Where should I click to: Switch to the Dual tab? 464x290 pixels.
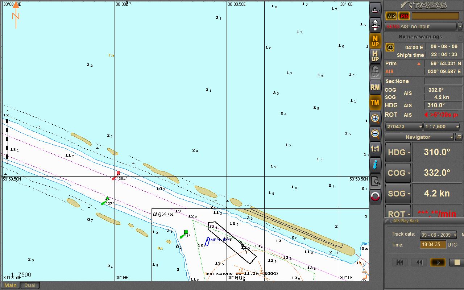click(x=30, y=285)
